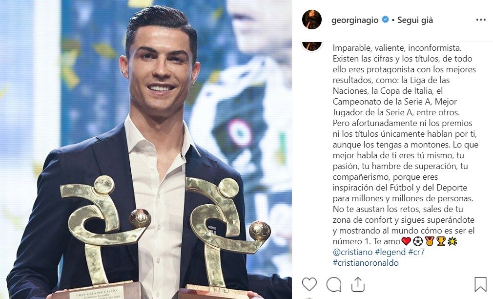Viewport: 493px width, 299px height.
Task: Click the post photo of the trophies
Action: coord(146,149)
